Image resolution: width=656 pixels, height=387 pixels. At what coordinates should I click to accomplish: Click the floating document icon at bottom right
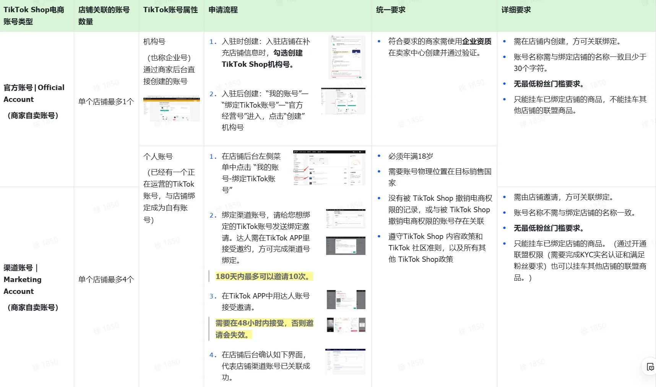650,367
